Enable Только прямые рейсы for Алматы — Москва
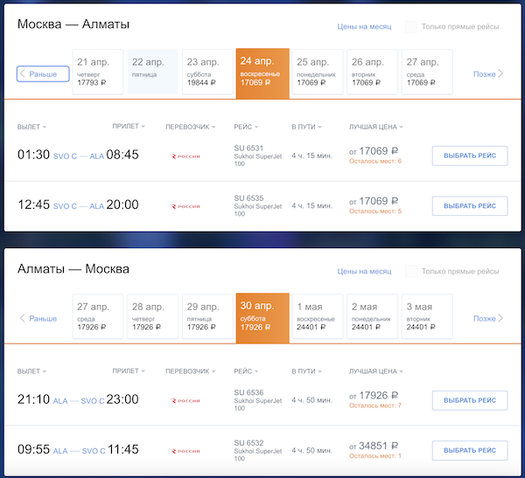The image size is (525, 478). tap(411, 271)
